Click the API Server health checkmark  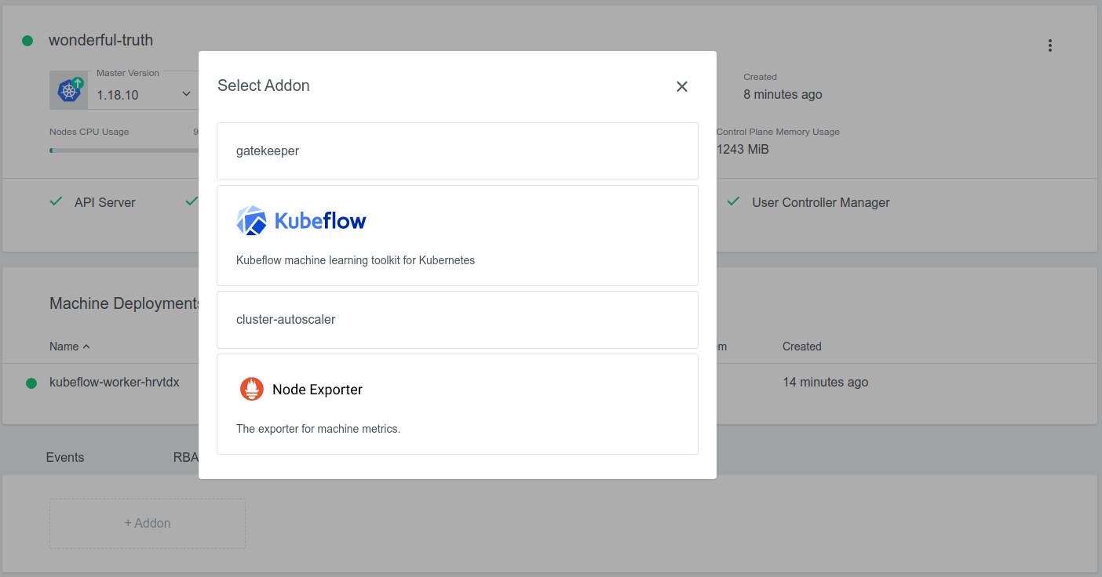pos(55,201)
